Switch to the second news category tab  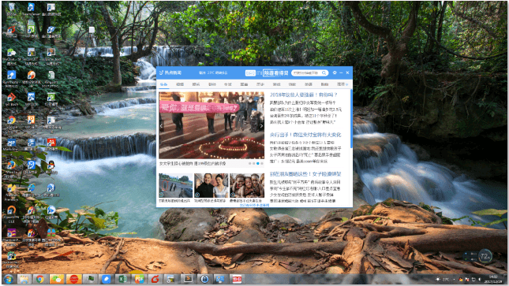[180, 84]
